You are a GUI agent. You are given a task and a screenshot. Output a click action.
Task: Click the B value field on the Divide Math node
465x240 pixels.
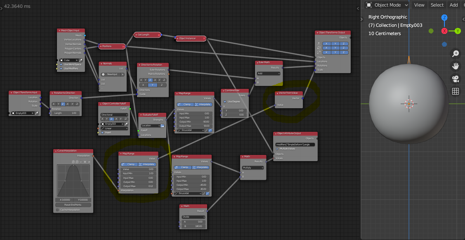click(x=194, y=226)
